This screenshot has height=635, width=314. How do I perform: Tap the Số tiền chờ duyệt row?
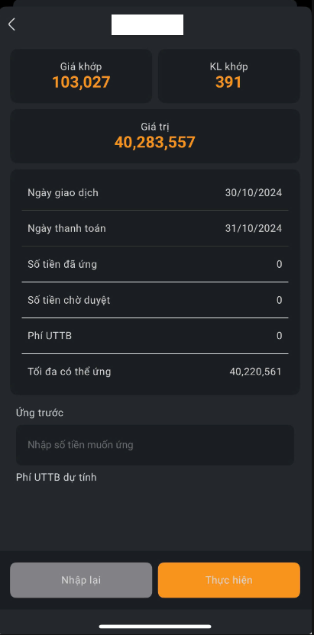155,300
